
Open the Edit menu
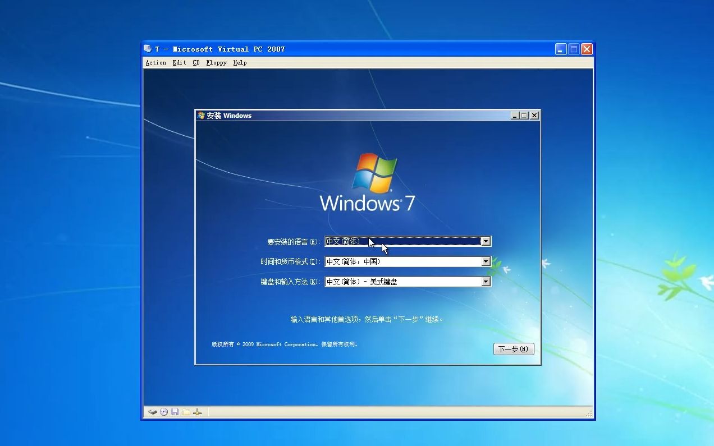(x=178, y=62)
